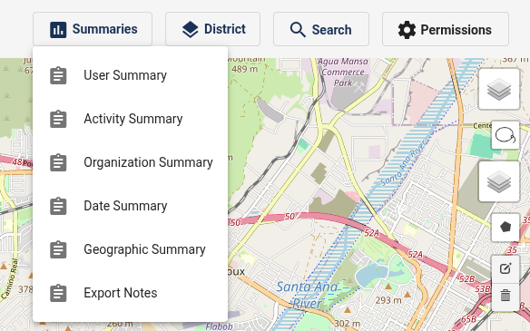Open the District layers dropdown
This screenshot has width=530, height=331.
click(212, 29)
